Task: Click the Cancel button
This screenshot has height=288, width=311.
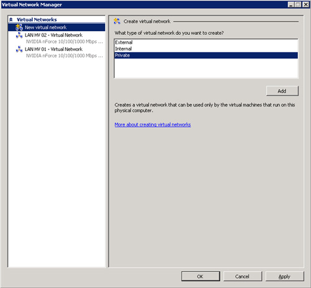Action: (243, 276)
